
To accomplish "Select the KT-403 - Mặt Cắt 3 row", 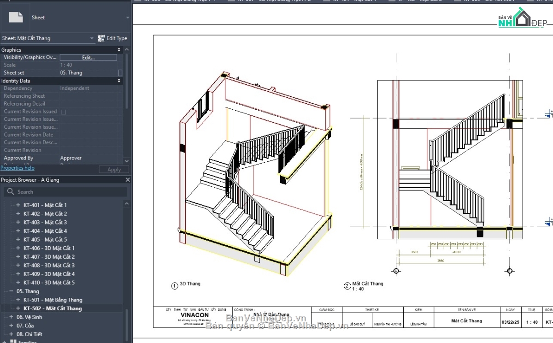I will (45, 222).
